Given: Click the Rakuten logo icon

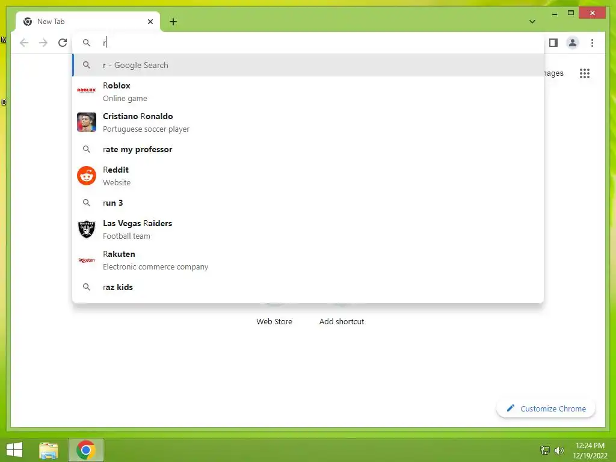Looking at the screenshot, I should coord(87,260).
